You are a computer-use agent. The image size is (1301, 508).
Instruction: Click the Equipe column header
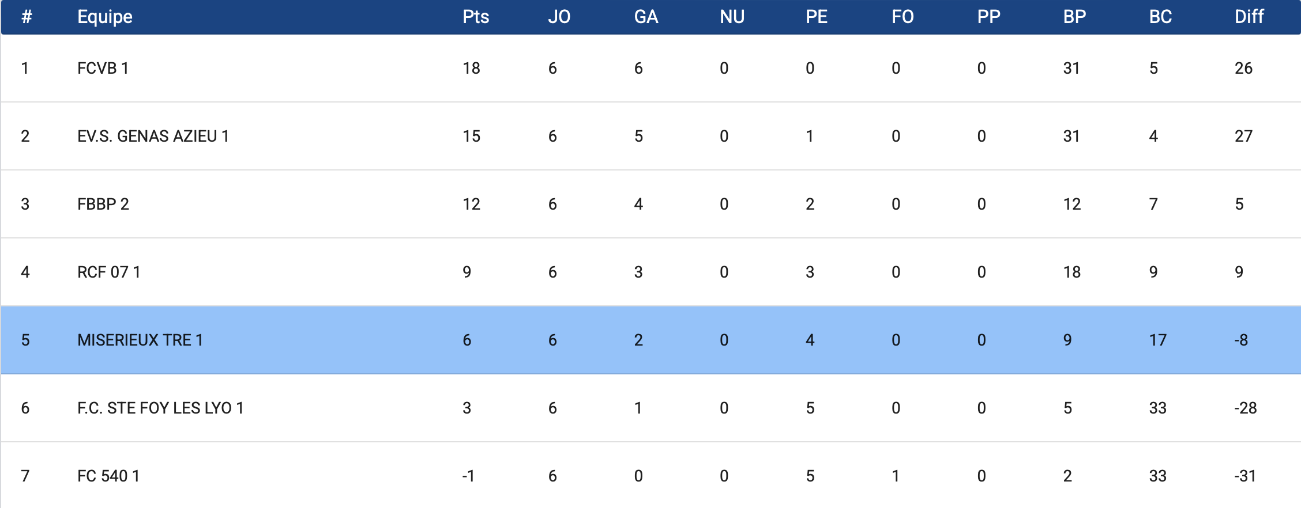pyautogui.click(x=105, y=17)
